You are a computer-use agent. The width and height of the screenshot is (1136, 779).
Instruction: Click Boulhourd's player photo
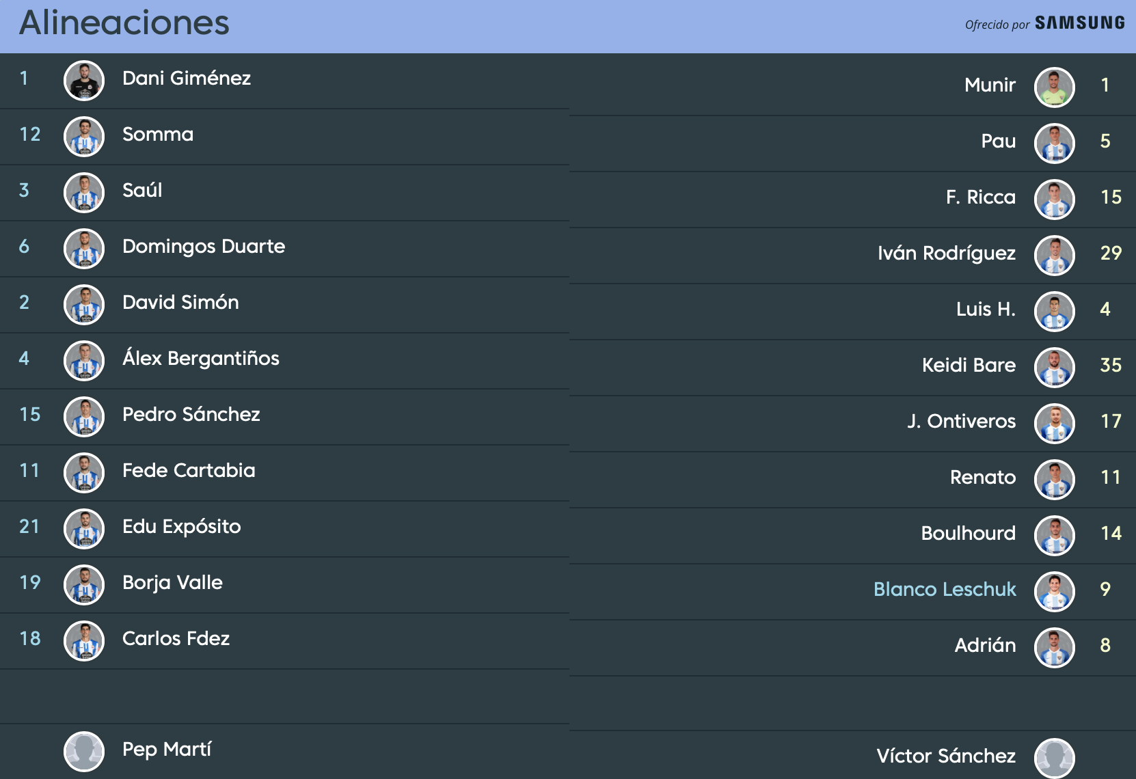pyautogui.click(x=1055, y=536)
